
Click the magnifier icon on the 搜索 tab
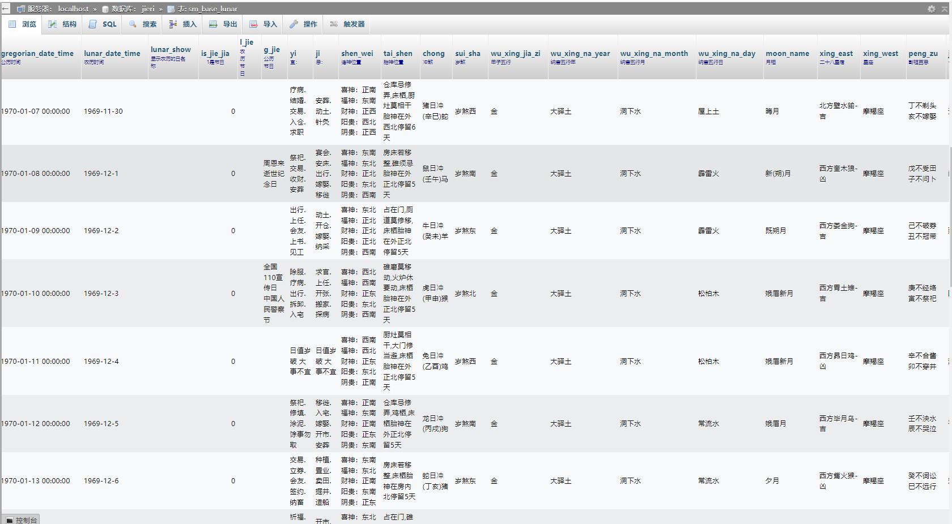coord(133,24)
